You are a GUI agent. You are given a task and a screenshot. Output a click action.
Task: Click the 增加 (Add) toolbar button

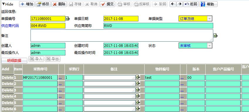tap(27, 4)
